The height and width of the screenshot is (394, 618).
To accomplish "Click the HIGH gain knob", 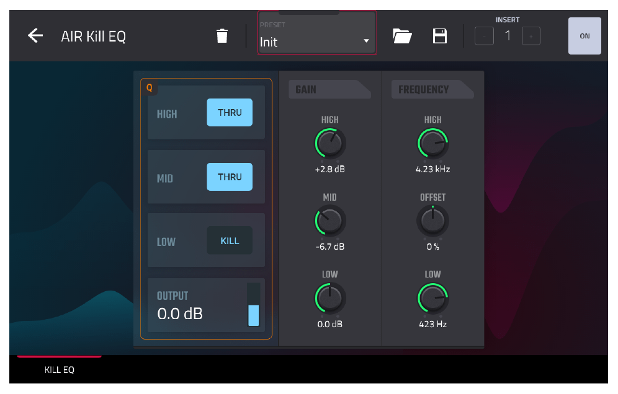I will point(330,143).
